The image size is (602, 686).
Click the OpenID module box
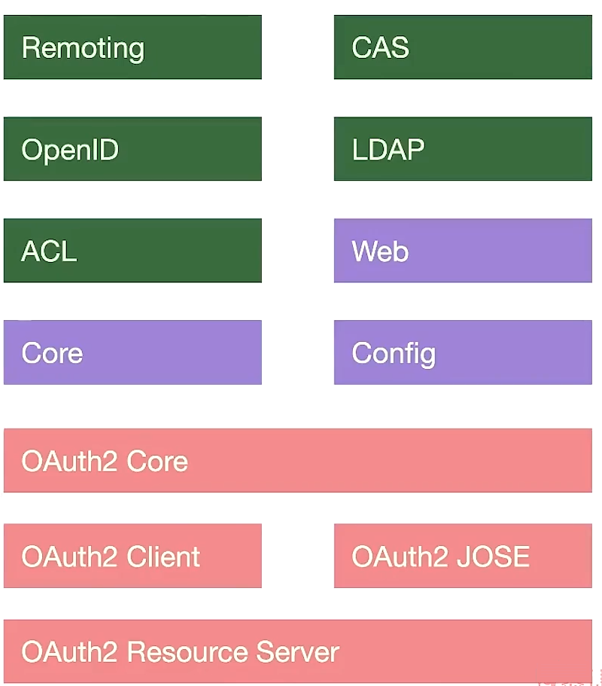click(132, 148)
